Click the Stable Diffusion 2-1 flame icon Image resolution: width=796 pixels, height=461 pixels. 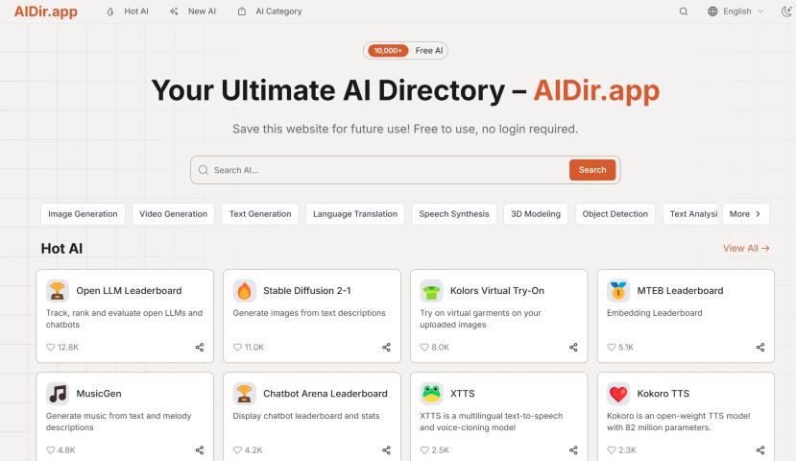[x=244, y=291]
